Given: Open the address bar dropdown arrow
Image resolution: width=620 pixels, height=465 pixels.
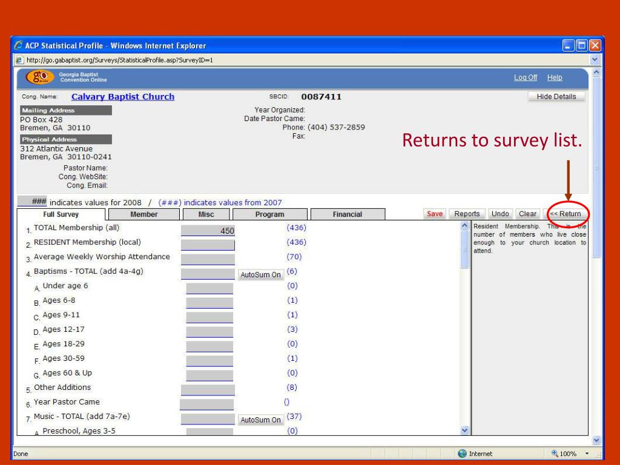Looking at the screenshot, I should pyautogui.click(x=593, y=60).
